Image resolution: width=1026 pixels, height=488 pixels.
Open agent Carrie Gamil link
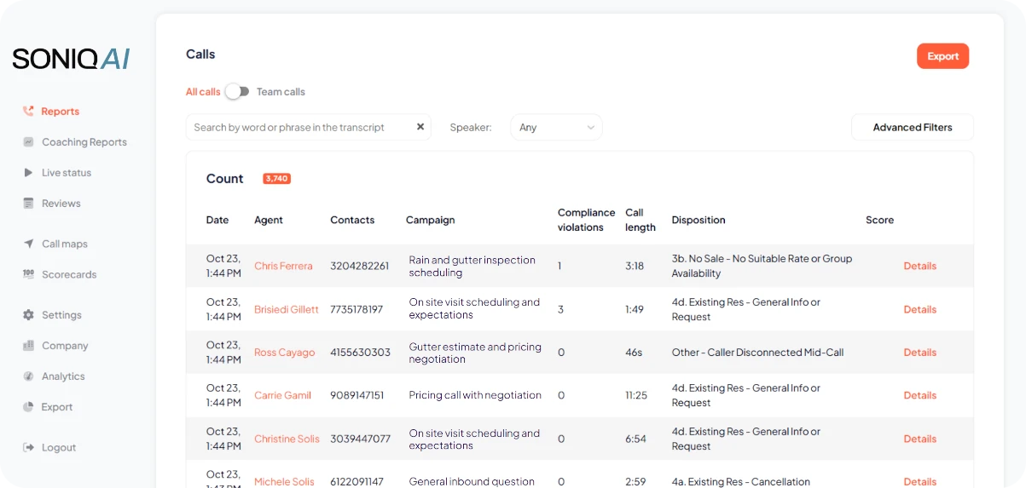[x=282, y=395]
